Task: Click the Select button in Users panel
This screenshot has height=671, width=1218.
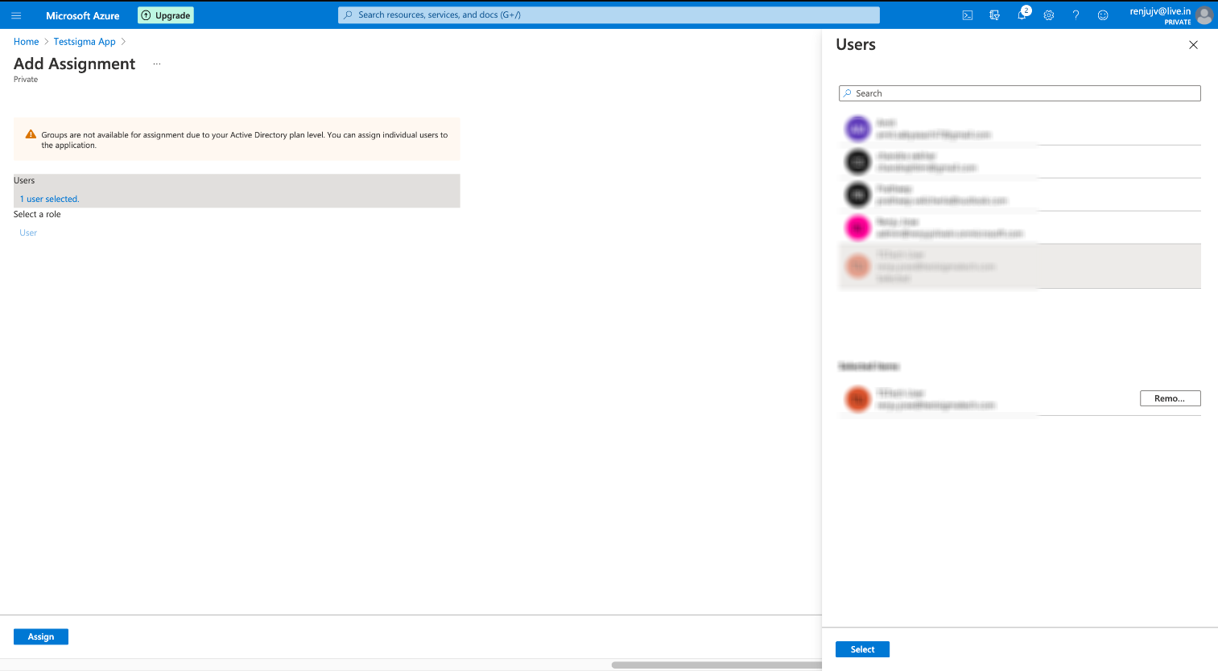Action: click(x=862, y=649)
